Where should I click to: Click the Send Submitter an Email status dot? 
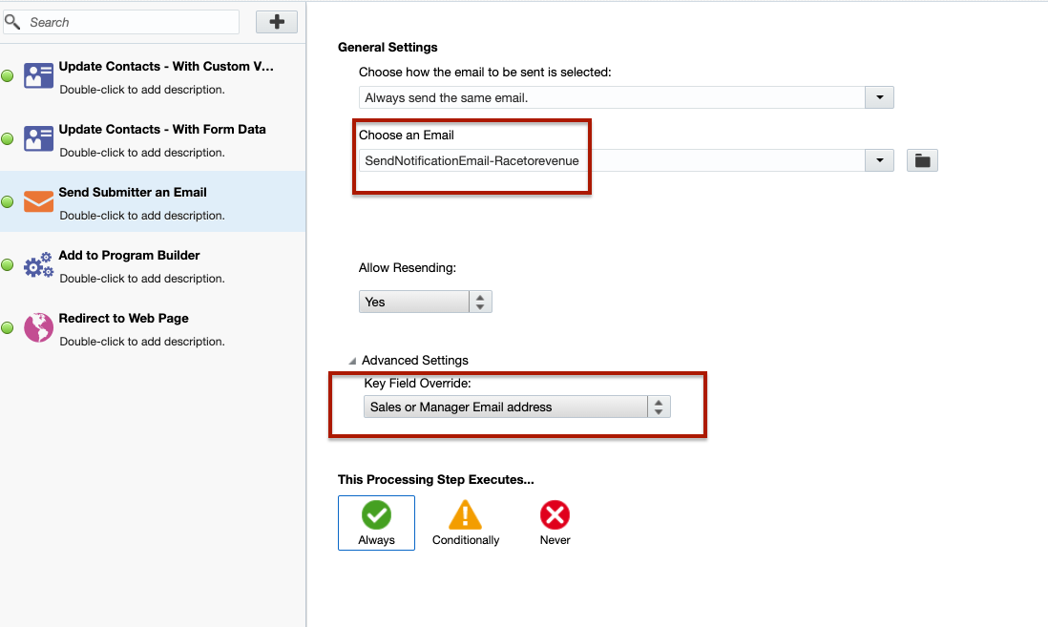8,202
